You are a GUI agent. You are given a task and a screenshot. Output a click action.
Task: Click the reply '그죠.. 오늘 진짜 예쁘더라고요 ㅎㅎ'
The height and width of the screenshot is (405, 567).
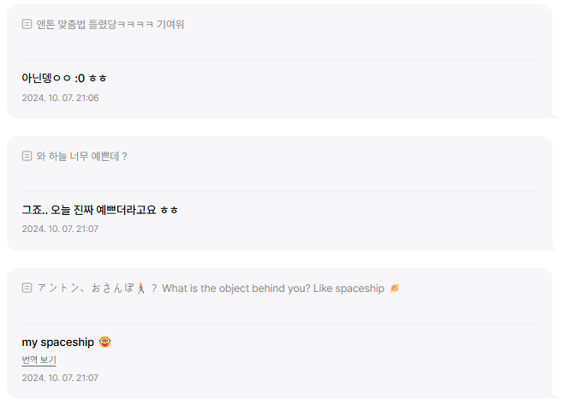click(99, 210)
